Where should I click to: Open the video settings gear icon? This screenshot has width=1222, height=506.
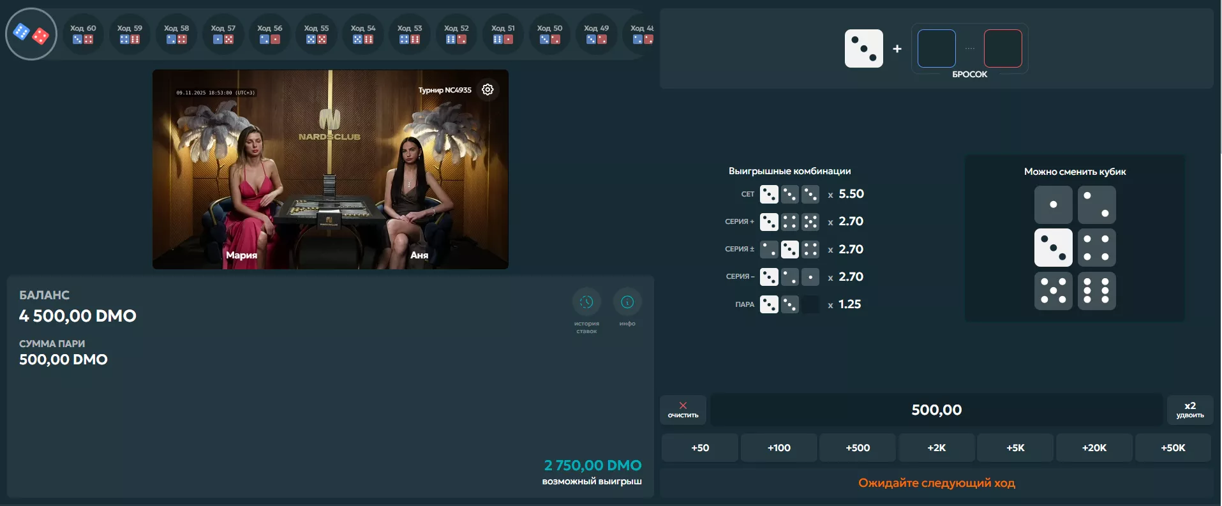[488, 89]
